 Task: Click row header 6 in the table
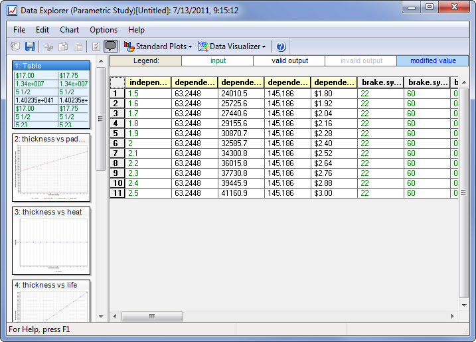(x=117, y=143)
